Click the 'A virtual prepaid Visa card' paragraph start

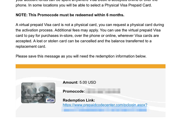pos(38,25)
